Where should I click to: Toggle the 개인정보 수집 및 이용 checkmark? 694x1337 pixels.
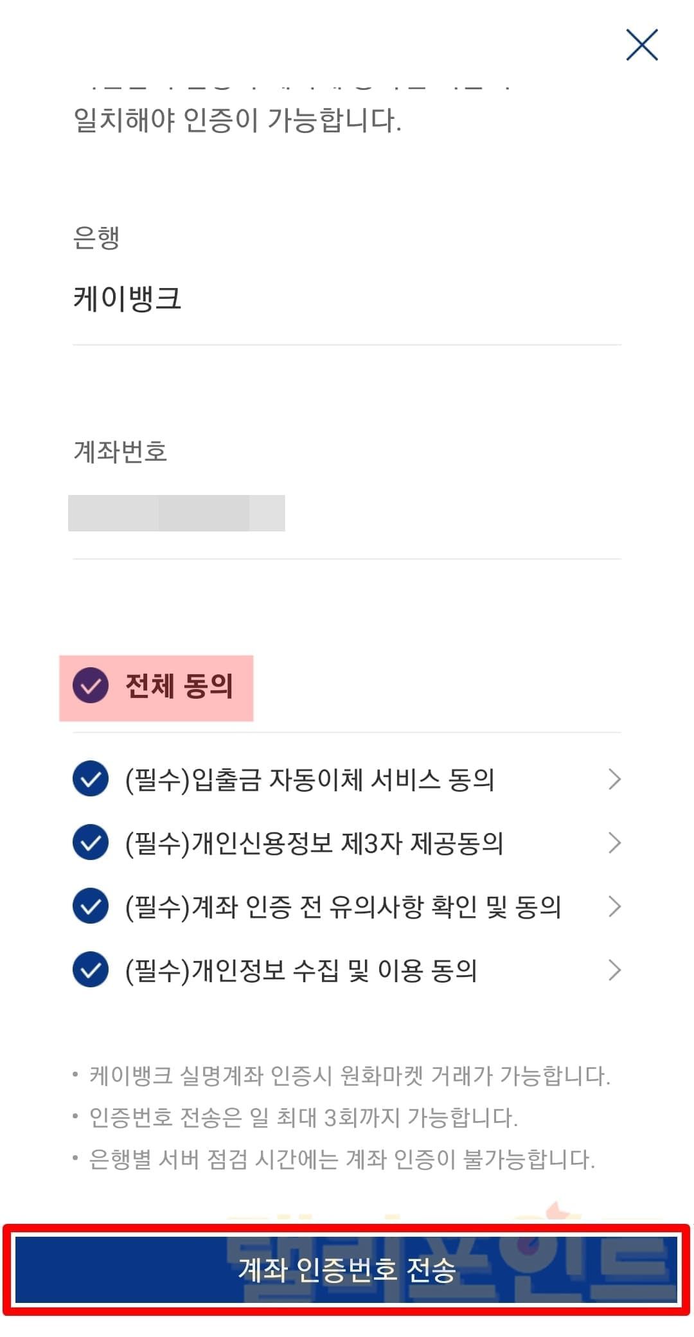[x=91, y=970]
